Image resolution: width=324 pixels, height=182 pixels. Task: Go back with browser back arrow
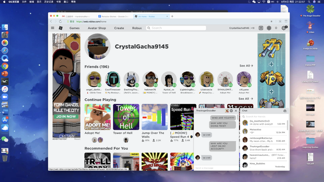point(51,21)
